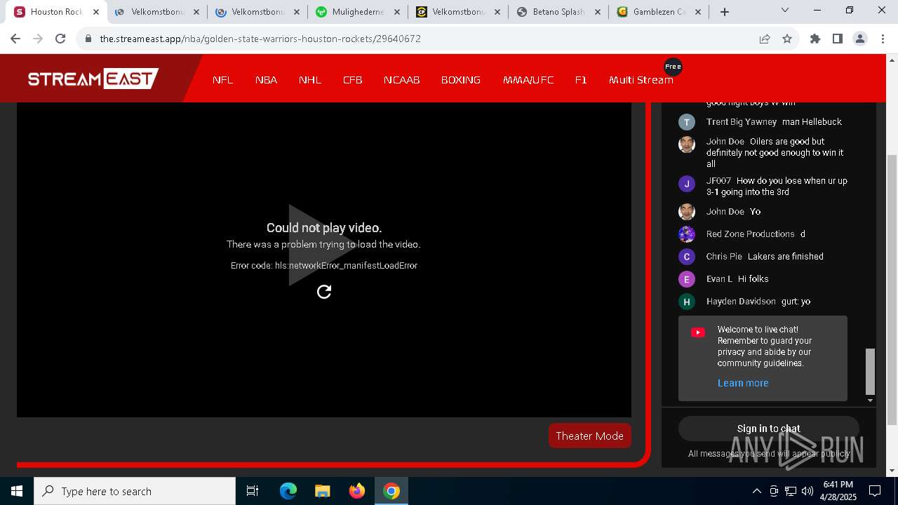898x505 pixels.
Task: Open a new browser tab
Action: pyautogui.click(x=725, y=12)
